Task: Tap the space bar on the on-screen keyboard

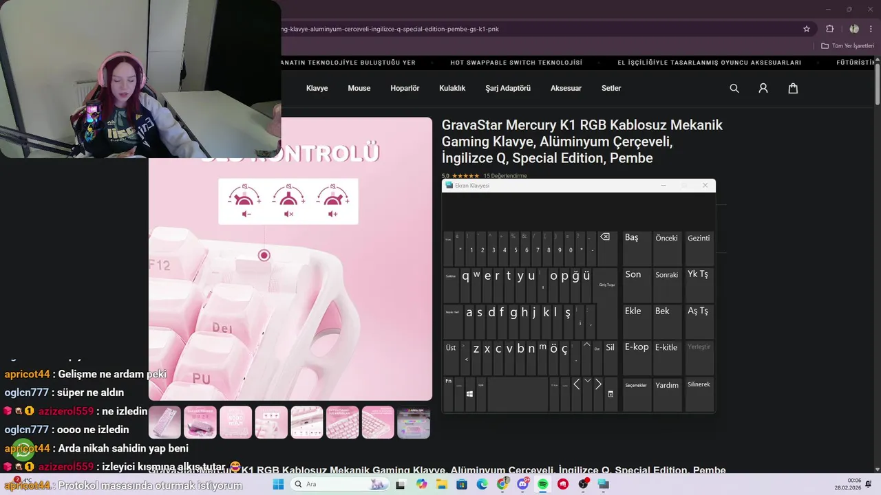Action: tap(517, 394)
